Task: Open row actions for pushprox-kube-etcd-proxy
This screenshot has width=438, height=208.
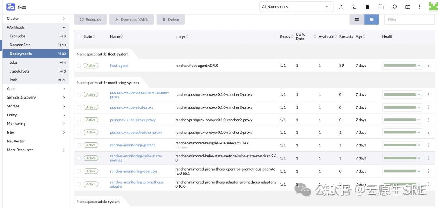Action: tap(429, 107)
